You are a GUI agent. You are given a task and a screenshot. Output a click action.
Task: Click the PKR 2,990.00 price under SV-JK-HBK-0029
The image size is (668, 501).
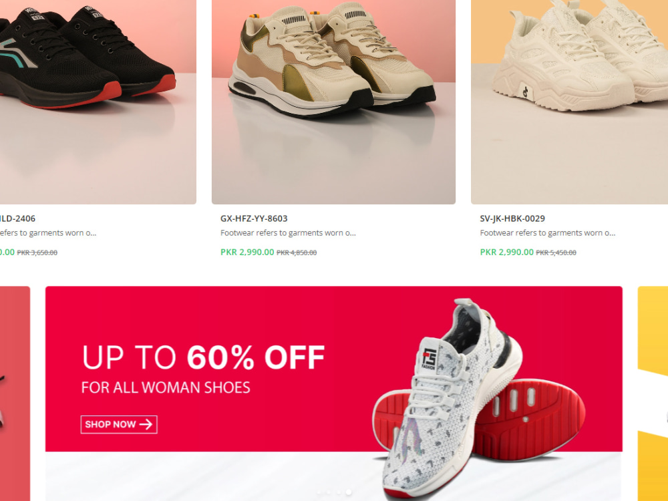(x=506, y=253)
